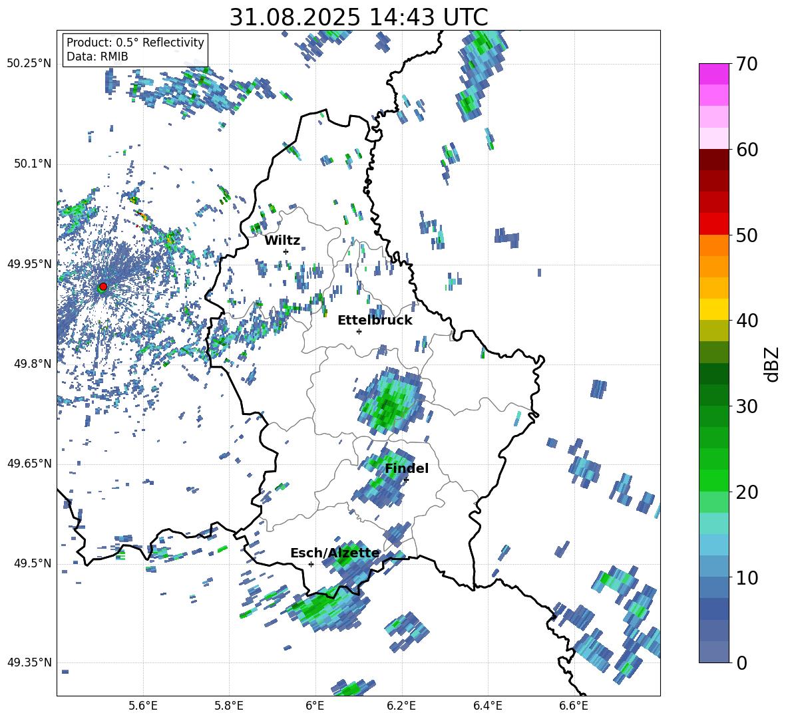Viewport: 788px width, 719px height.
Task: Click the 20 colorbar tick value
Action: click(x=747, y=492)
